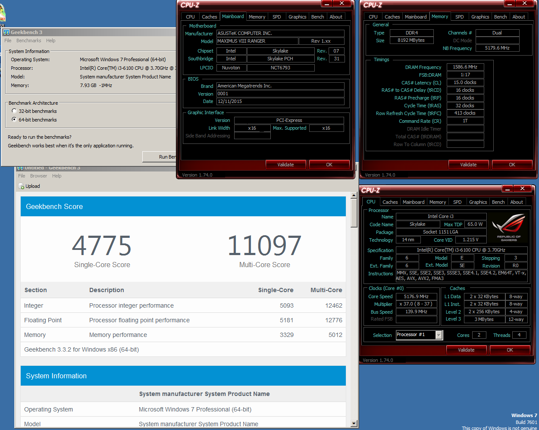
Task: Open File menu in Geekbench 3 window
Action: click(8, 41)
